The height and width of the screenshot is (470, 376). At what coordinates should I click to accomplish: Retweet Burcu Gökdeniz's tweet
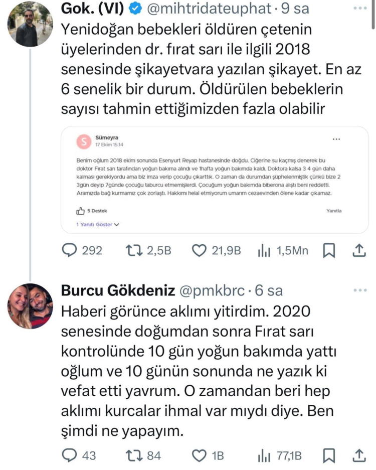pyautogui.click(x=133, y=455)
